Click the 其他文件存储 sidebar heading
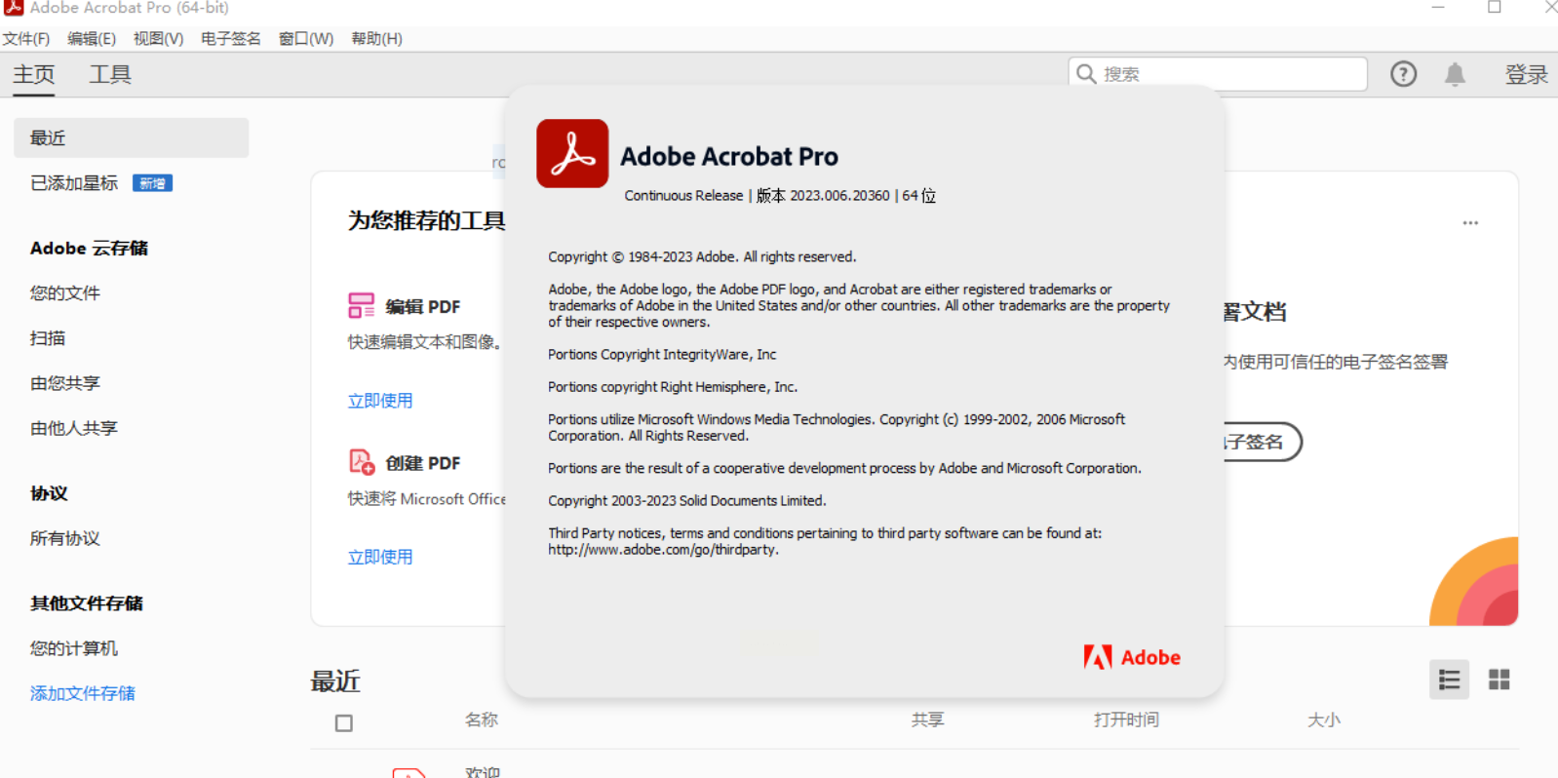Screen dimensions: 1558x778 point(87,603)
